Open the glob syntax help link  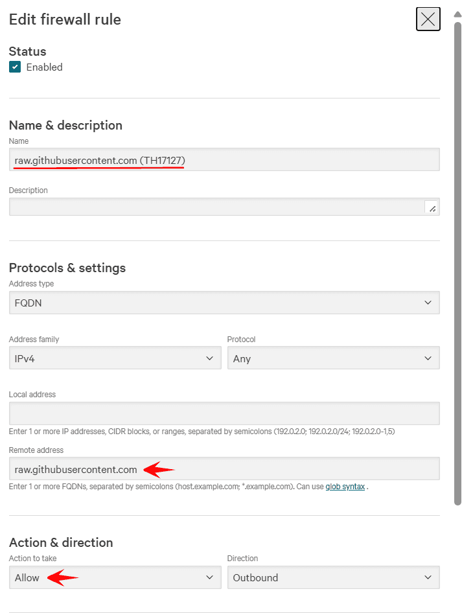[345, 486]
